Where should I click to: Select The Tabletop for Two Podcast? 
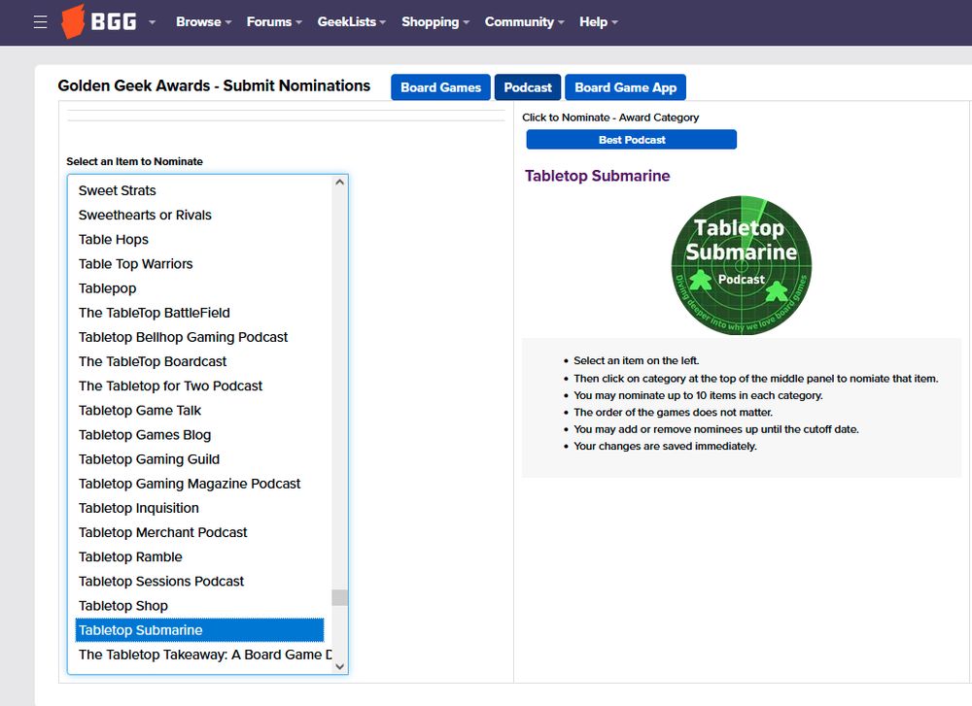pyautogui.click(x=199, y=386)
